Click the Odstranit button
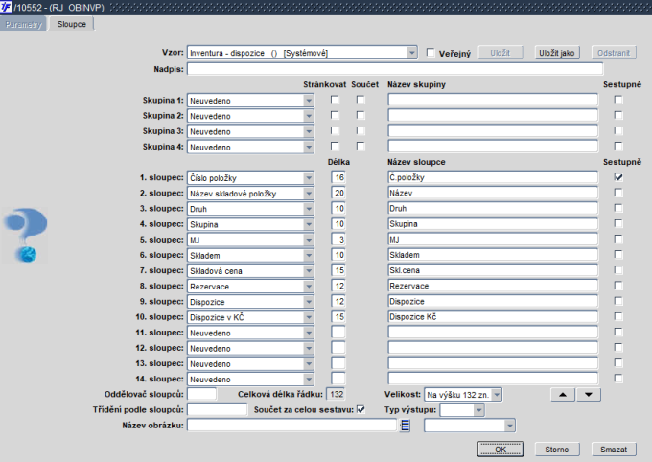652x462 pixels. [614, 53]
